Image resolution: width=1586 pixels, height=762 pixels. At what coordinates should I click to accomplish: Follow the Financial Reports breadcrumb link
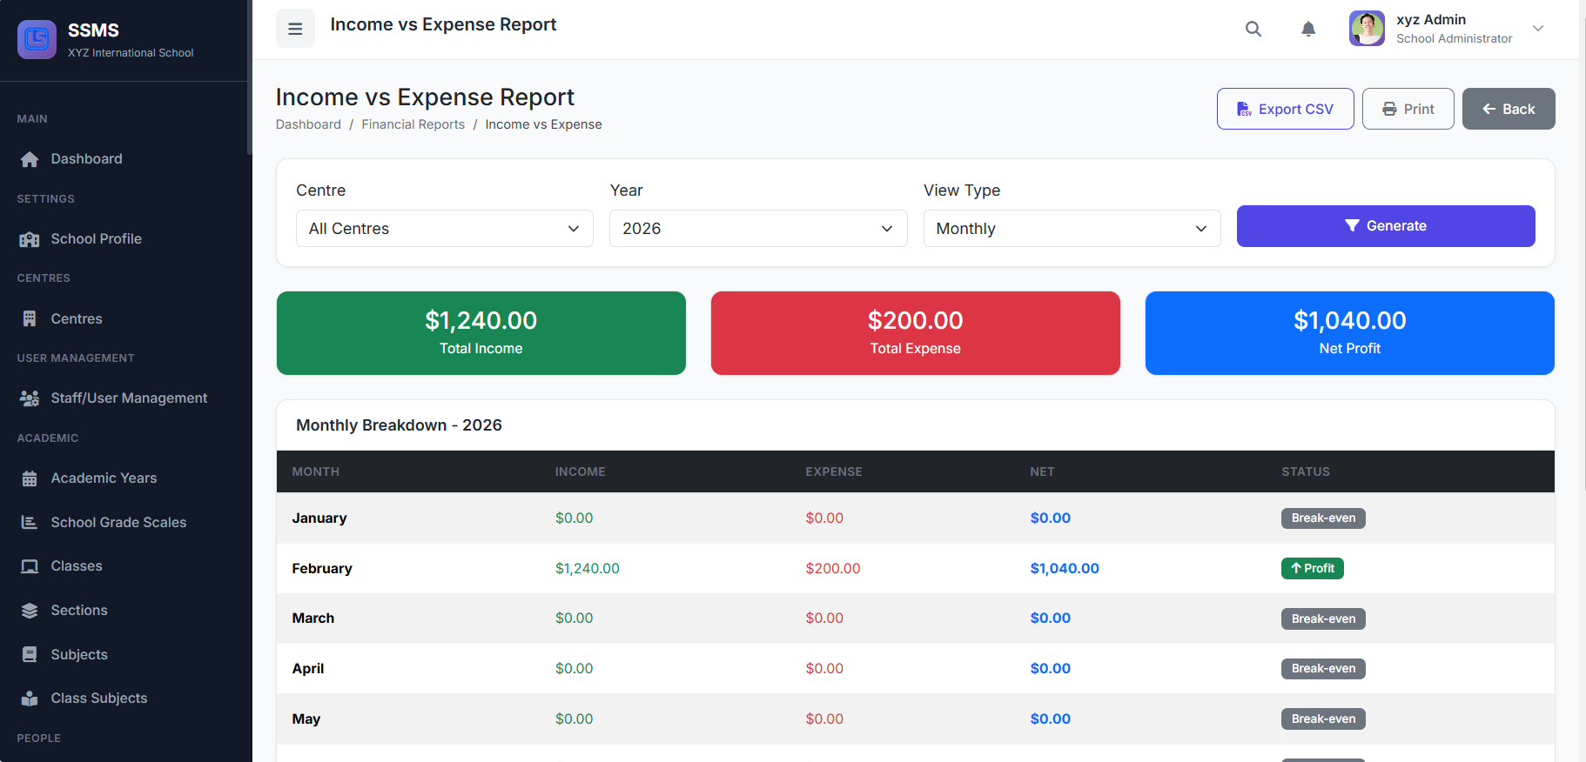click(413, 124)
